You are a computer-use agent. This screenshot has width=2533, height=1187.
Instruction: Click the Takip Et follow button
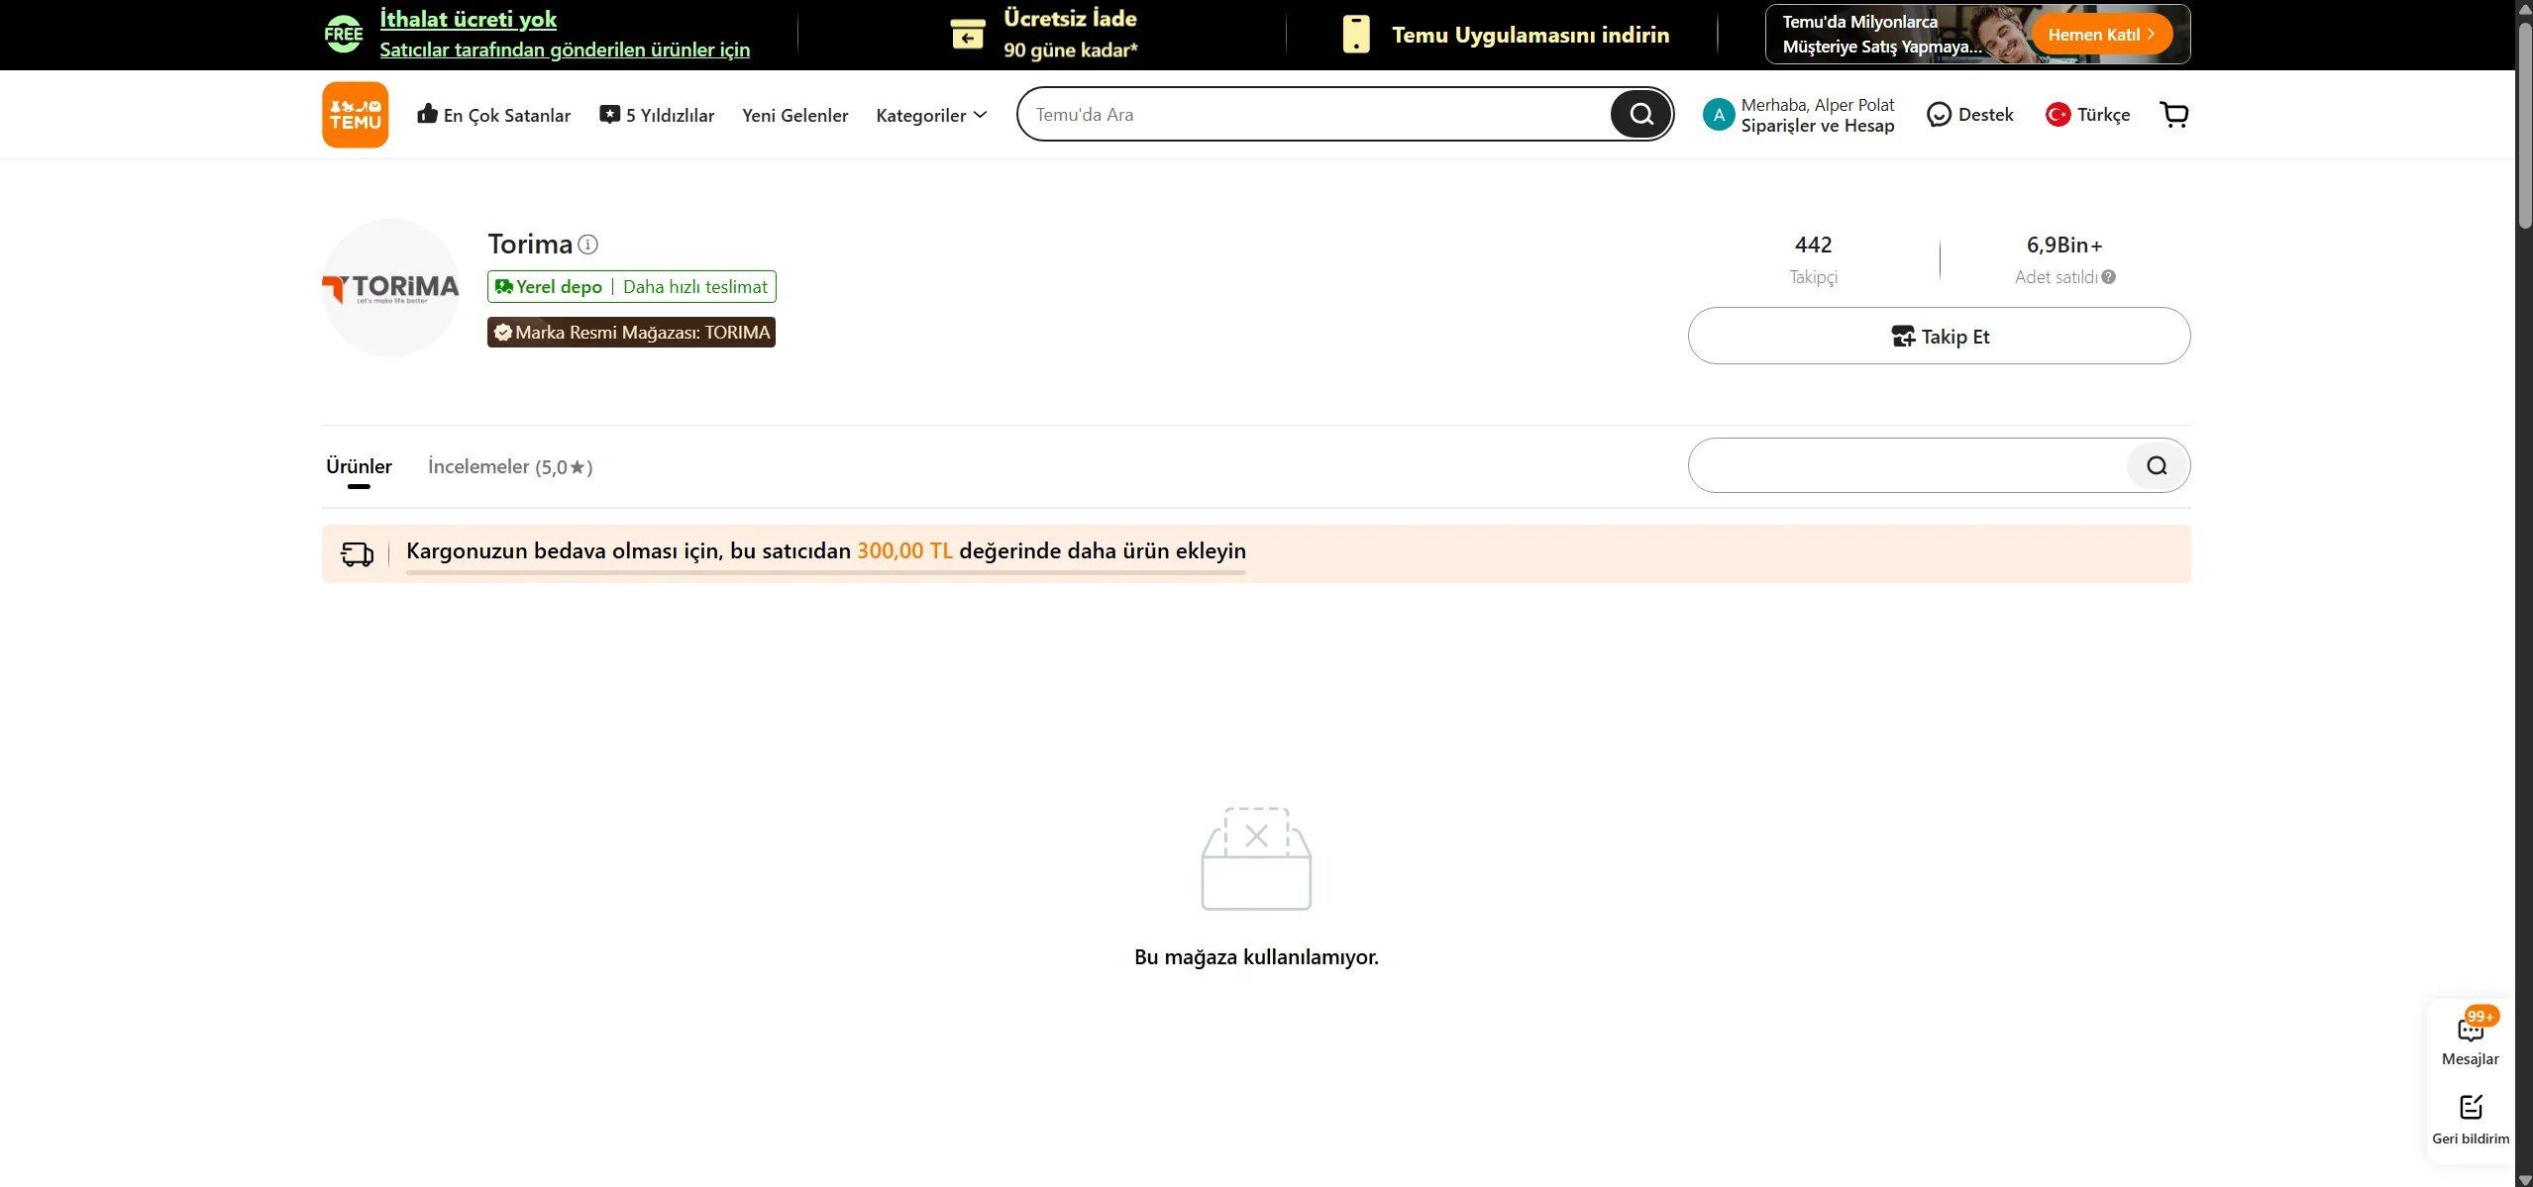pos(1939,336)
